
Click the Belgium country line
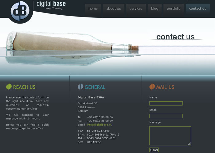pyautogui.click(x=83, y=111)
